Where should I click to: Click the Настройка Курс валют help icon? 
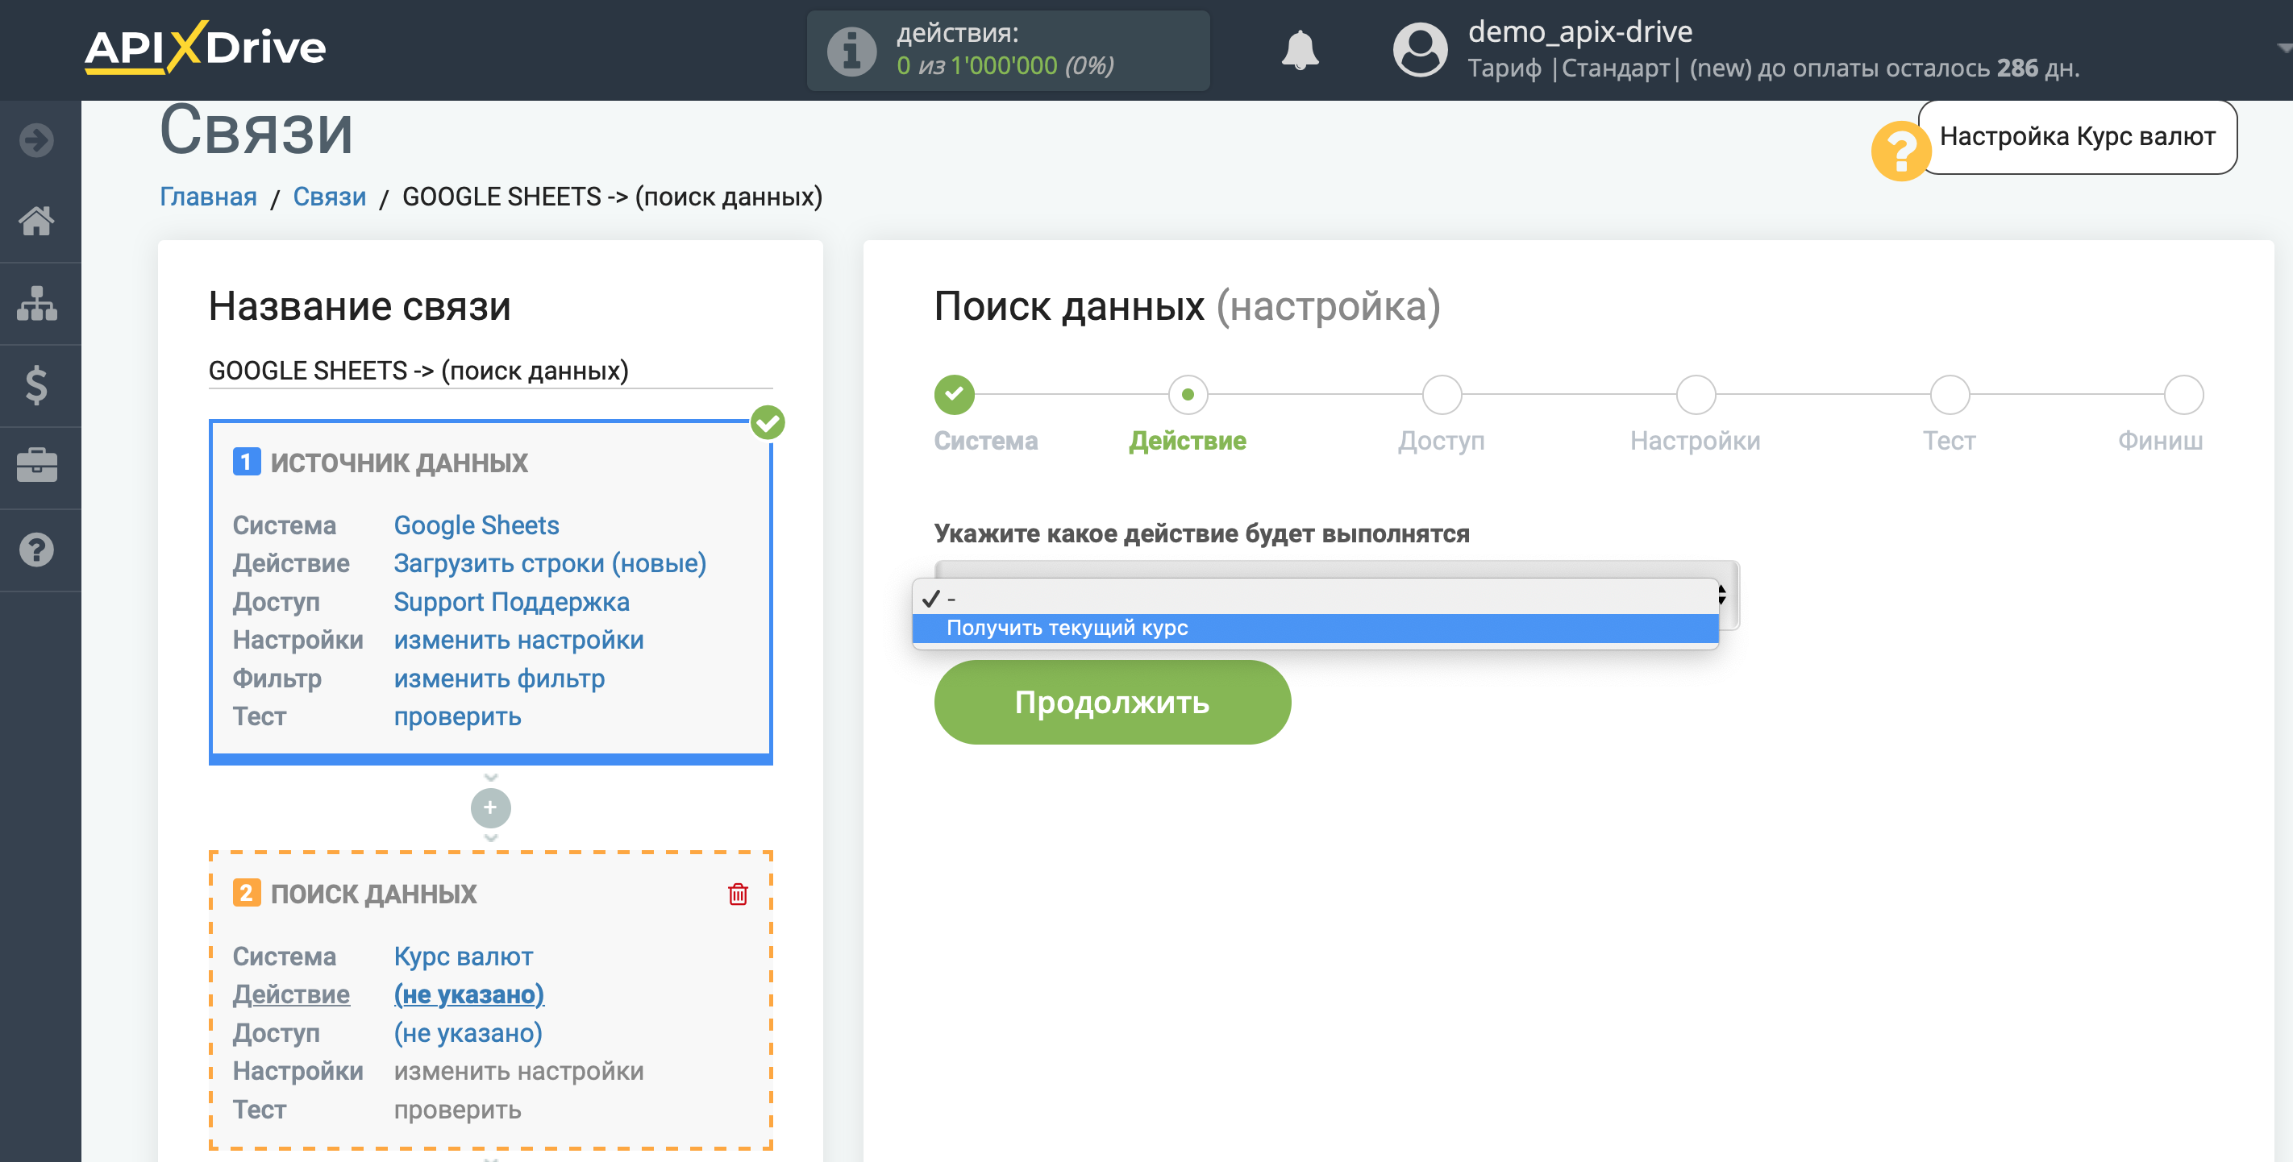point(1899,136)
